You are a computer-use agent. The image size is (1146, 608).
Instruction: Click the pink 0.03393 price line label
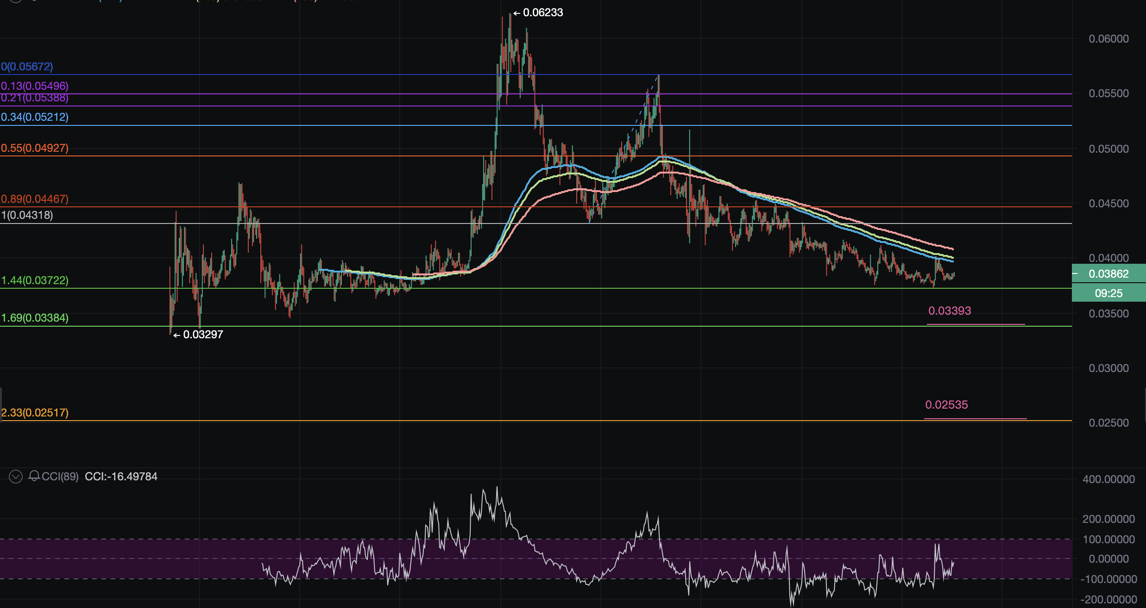click(x=949, y=311)
